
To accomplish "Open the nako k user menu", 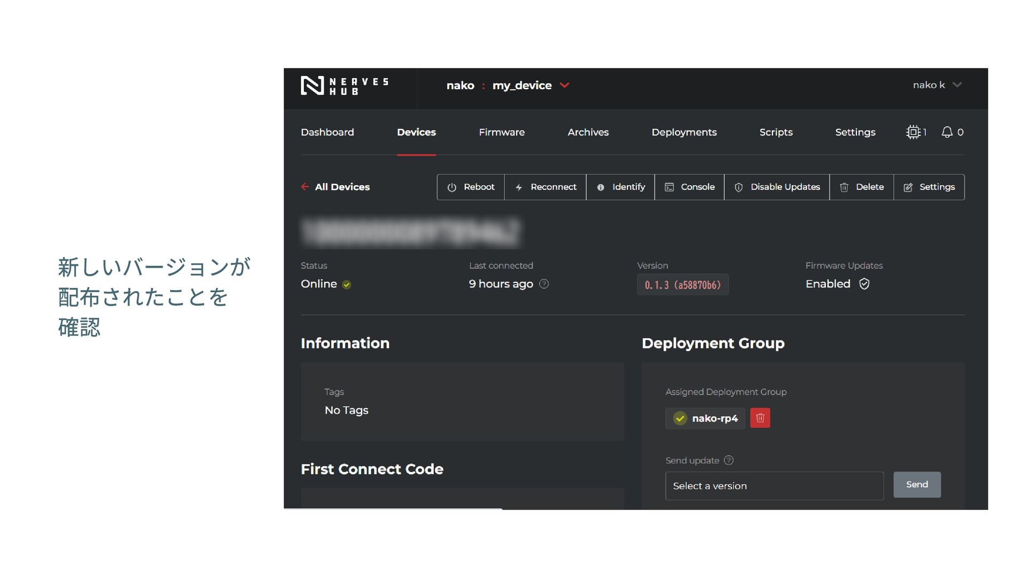I will point(937,85).
